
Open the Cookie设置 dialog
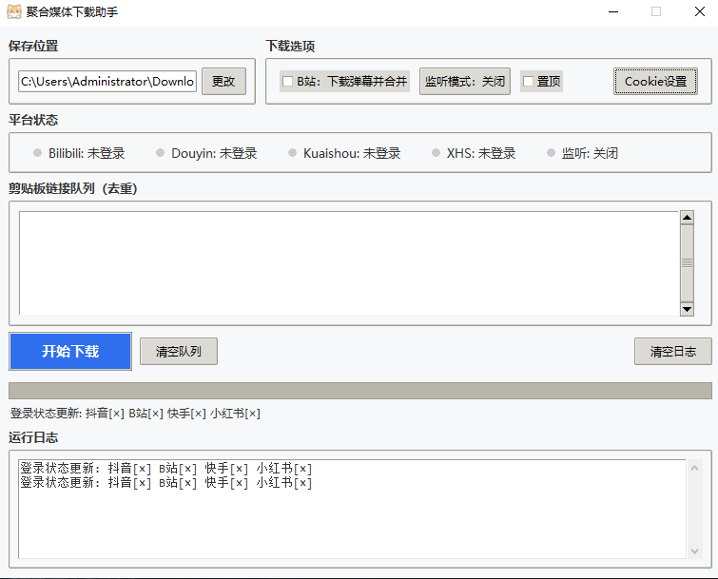point(655,82)
